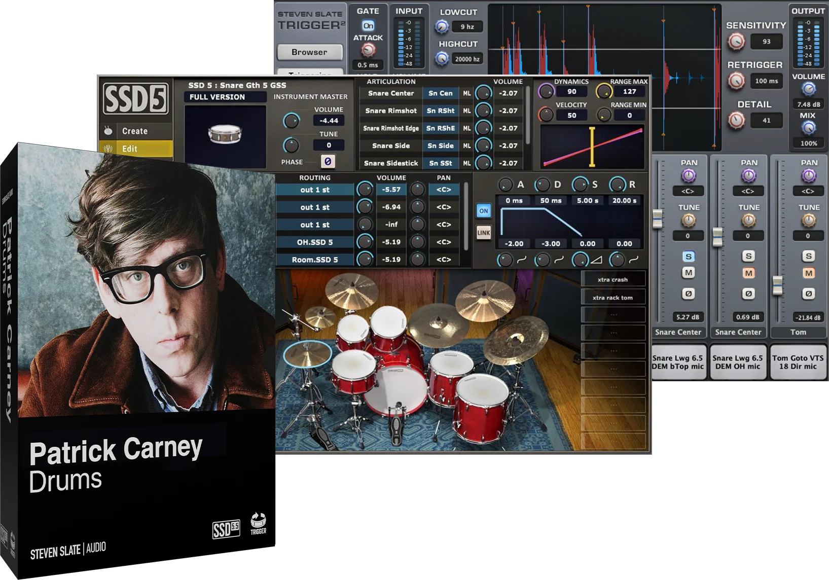Screen dimensions: 829x580
Task: Switch to the Edit tab in SSD5
Action: [135, 149]
